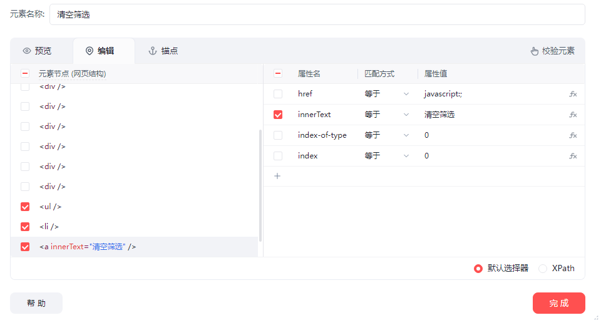This screenshot has width=601, height=320.
Task: Click fx icon in href row
Action: pyautogui.click(x=573, y=94)
